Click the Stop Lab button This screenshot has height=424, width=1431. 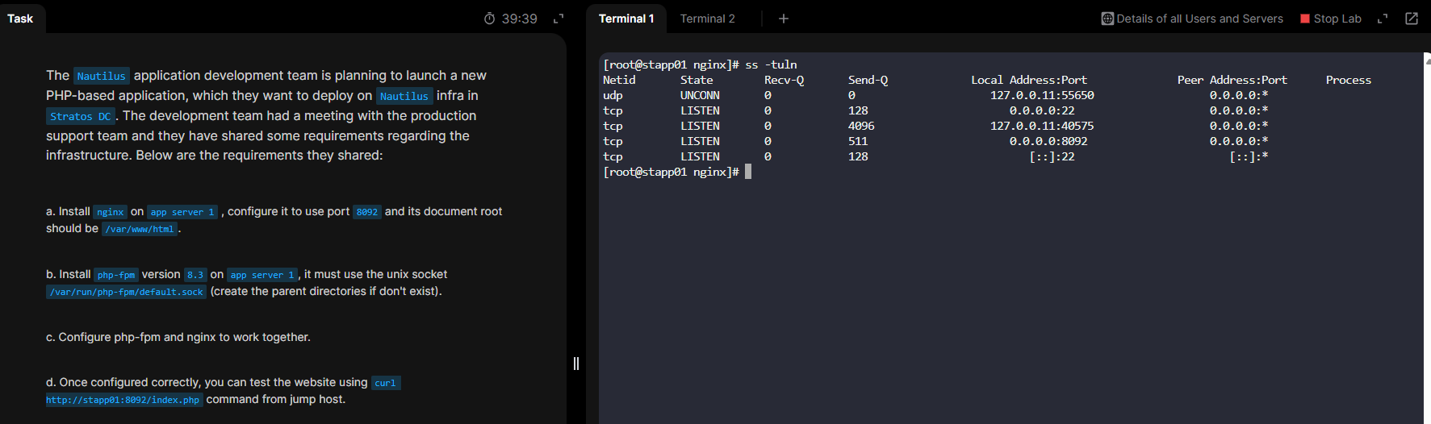(x=1330, y=19)
